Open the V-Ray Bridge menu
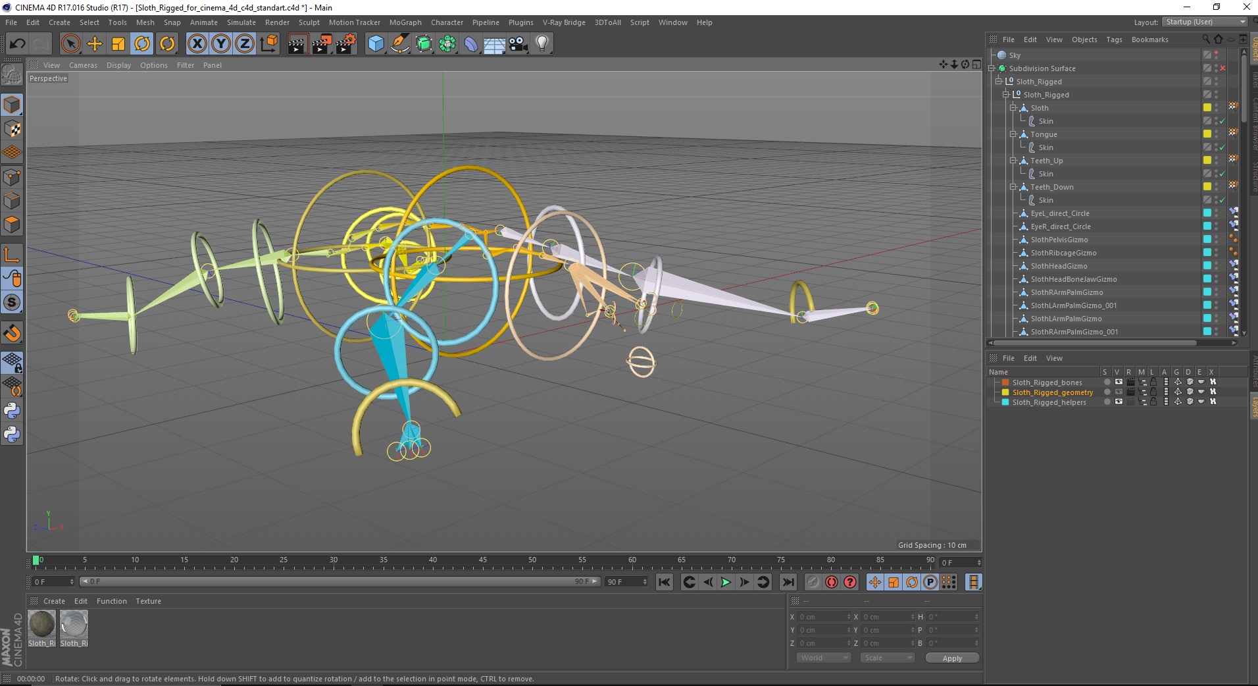Screen dimensions: 1258x686 coord(564,22)
